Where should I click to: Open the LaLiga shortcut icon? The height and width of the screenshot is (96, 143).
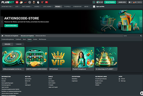pos(42,2)
